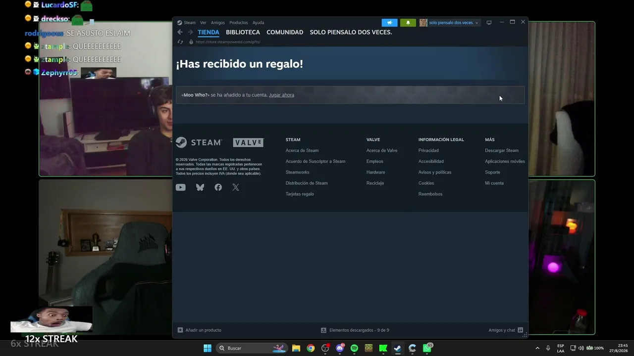The width and height of the screenshot is (634, 356).
Task: Open the Accesibilidad link
Action: pyautogui.click(x=431, y=161)
